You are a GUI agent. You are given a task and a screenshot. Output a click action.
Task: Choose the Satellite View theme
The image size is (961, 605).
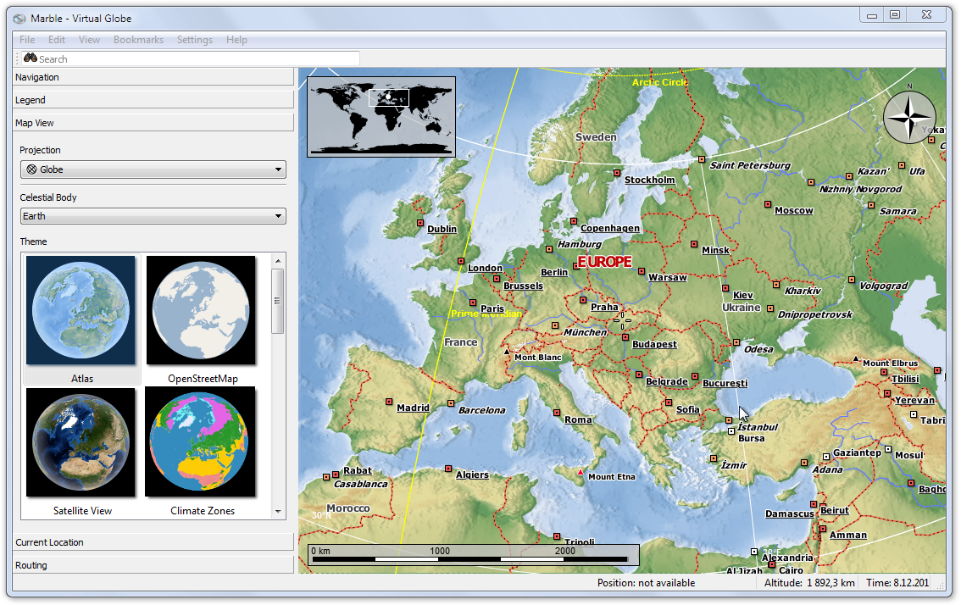[x=81, y=452]
